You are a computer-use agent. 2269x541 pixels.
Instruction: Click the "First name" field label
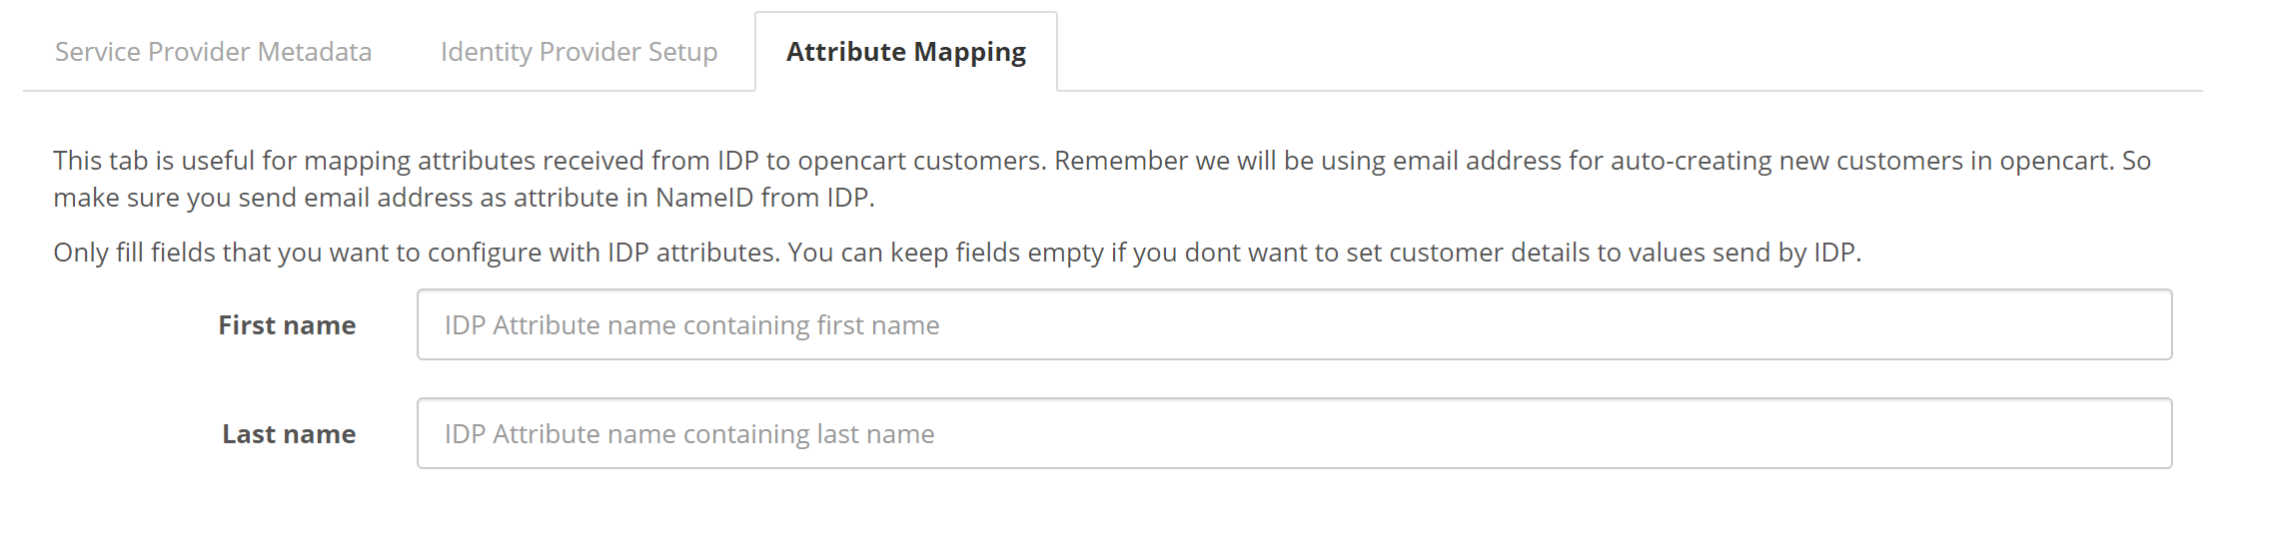(x=287, y=325)
